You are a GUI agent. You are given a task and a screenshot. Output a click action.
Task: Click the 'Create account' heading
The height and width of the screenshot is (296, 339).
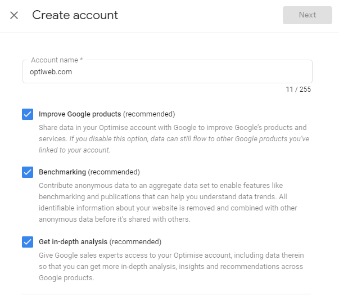pos(75,15)
